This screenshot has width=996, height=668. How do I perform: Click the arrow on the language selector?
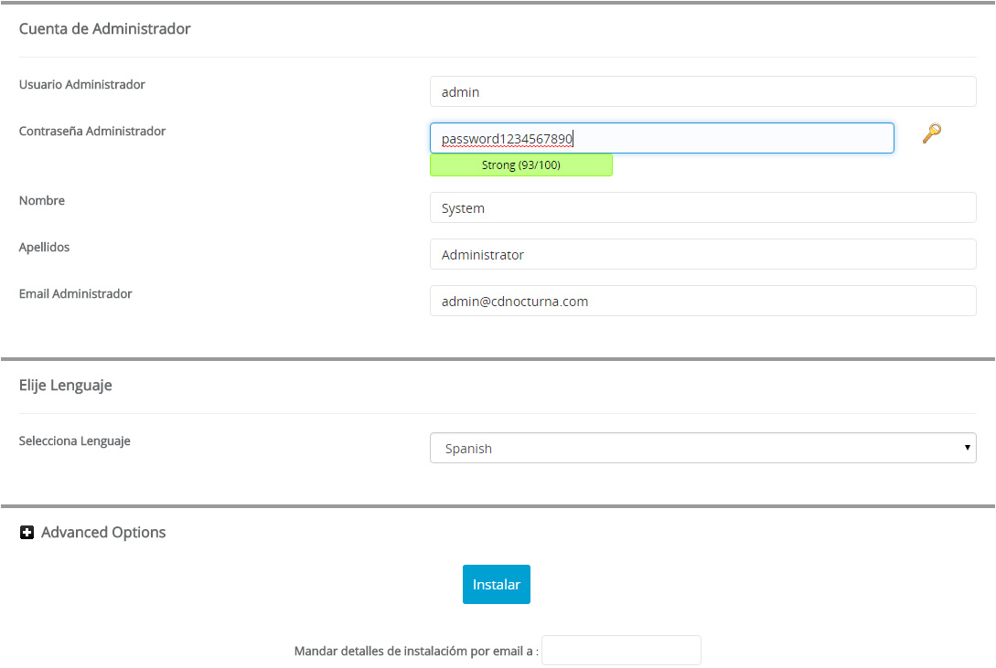967,448
